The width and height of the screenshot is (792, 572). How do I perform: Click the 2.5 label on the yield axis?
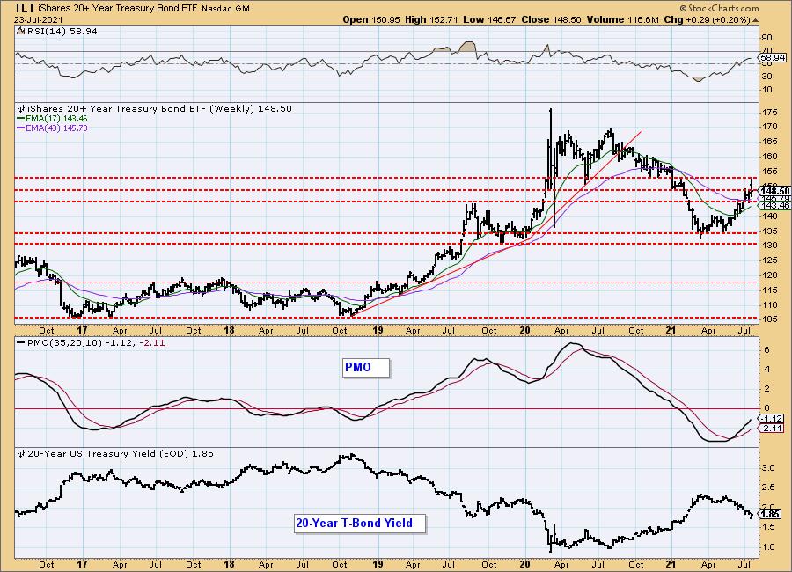pos(768,488)
